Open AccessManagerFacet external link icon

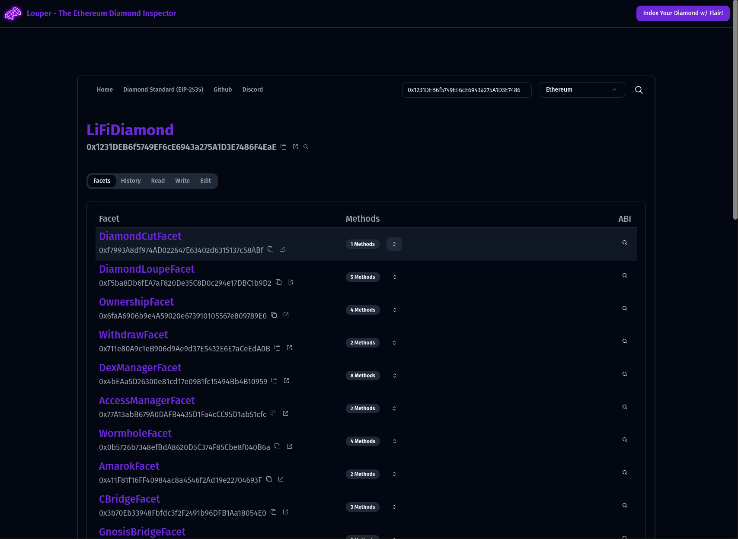[x=286, y=414]
